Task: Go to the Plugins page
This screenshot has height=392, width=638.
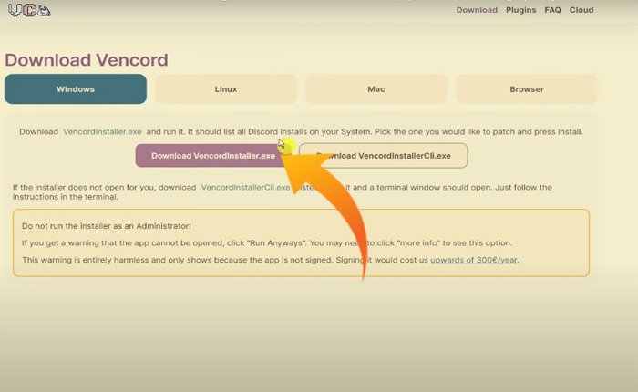Action: pyautogui.click(x=520, y=10)
